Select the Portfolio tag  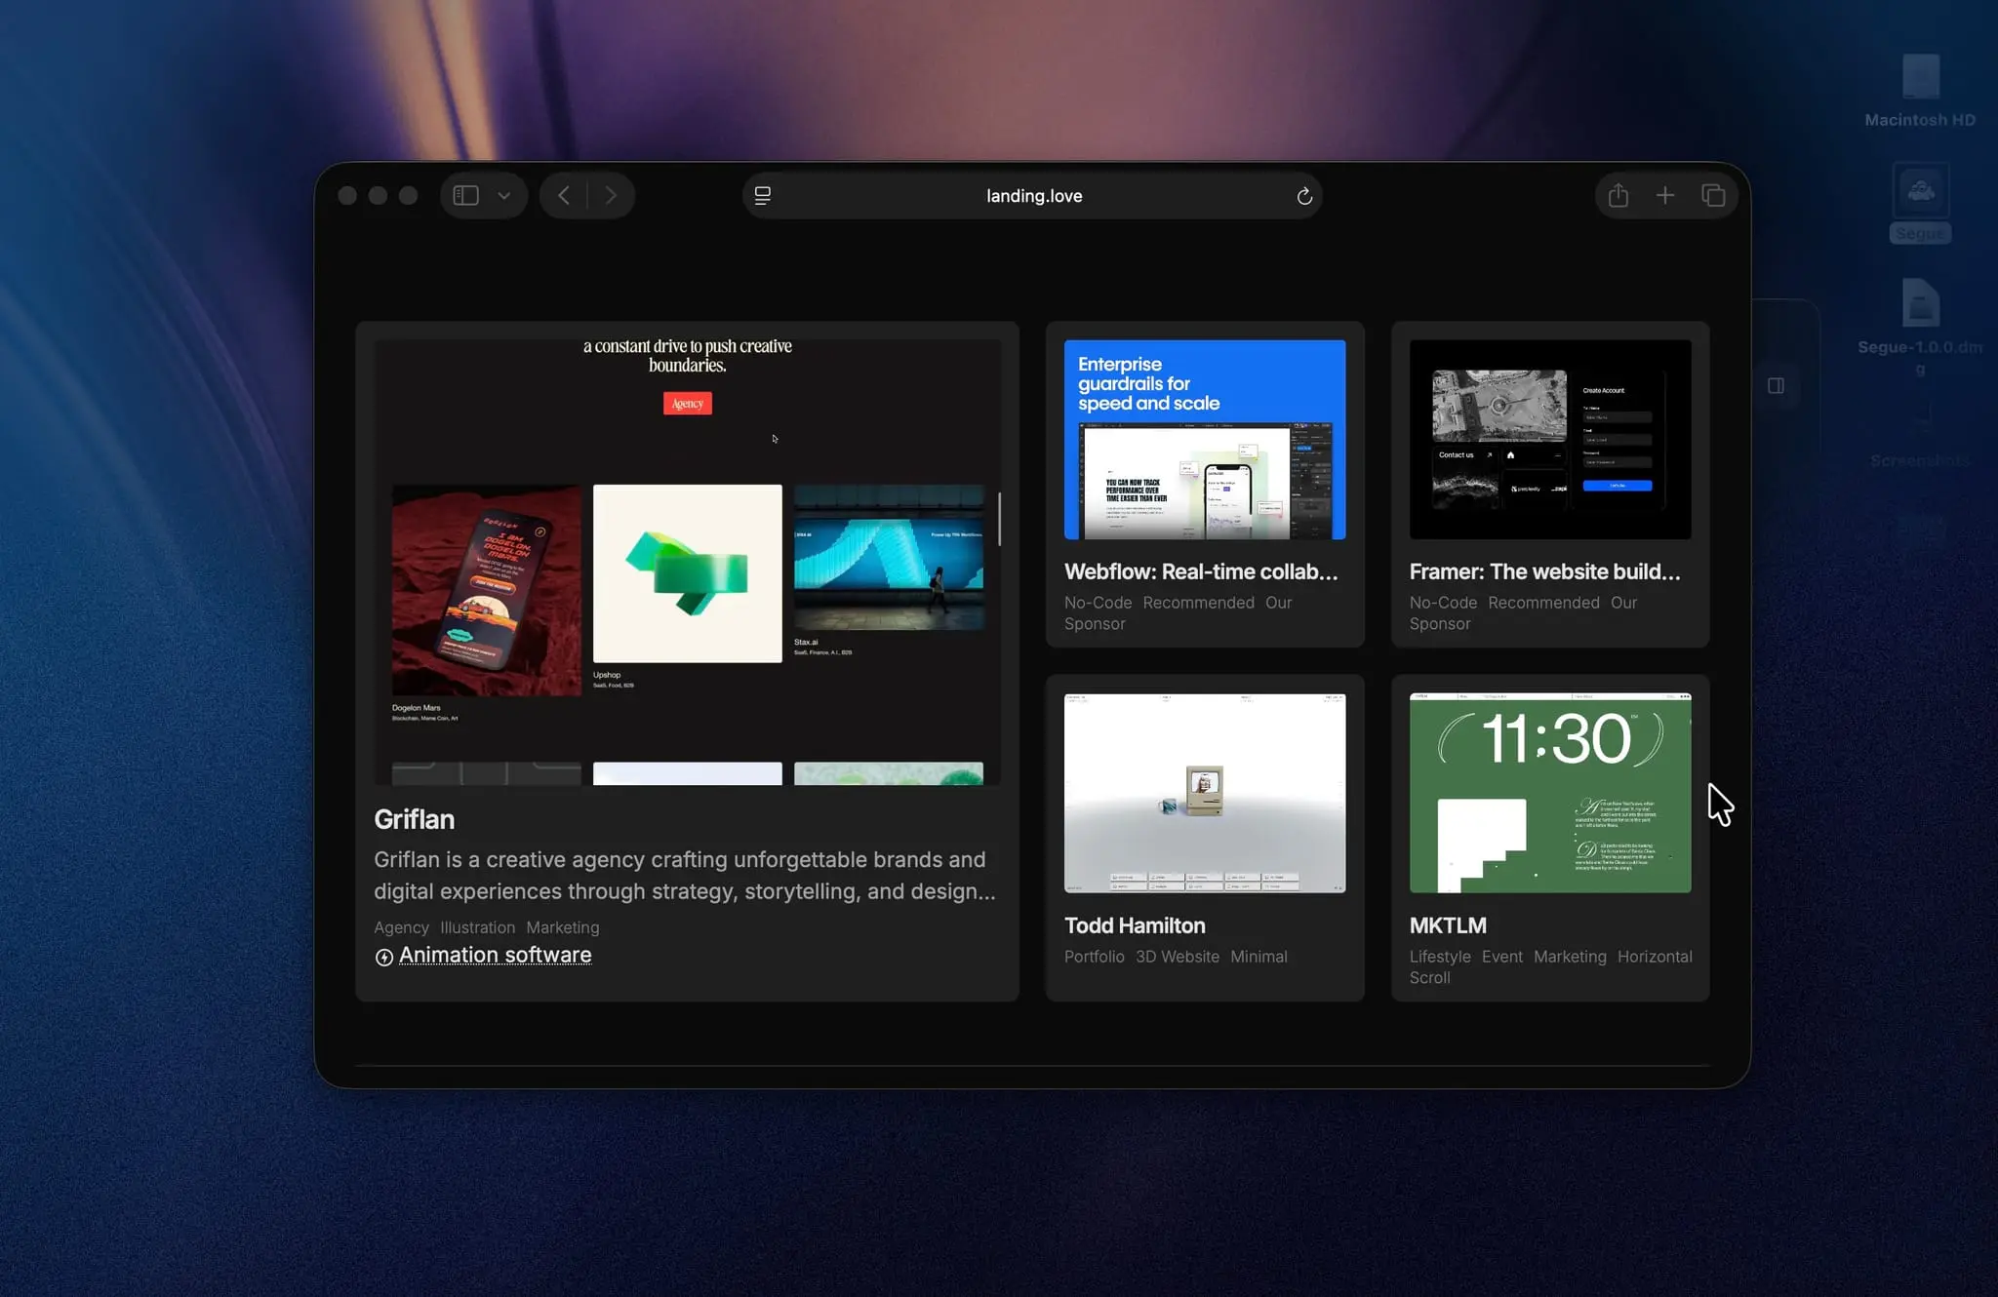[1095, 957]
